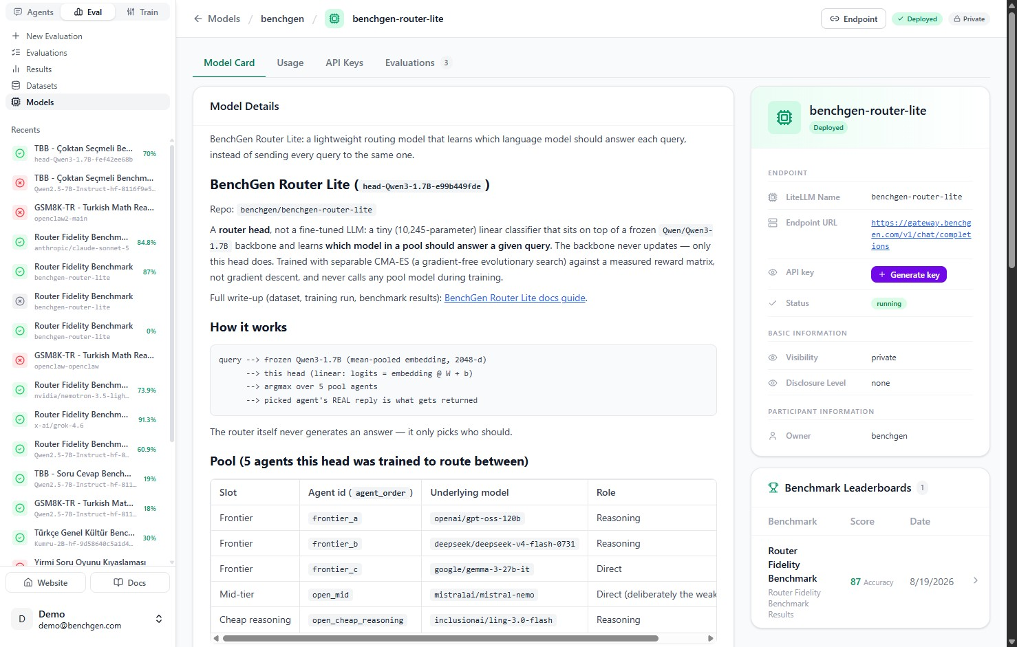1017x647 pixels.
Task: Expand the Demo account switcher
Action: click(x=159, y=619)
